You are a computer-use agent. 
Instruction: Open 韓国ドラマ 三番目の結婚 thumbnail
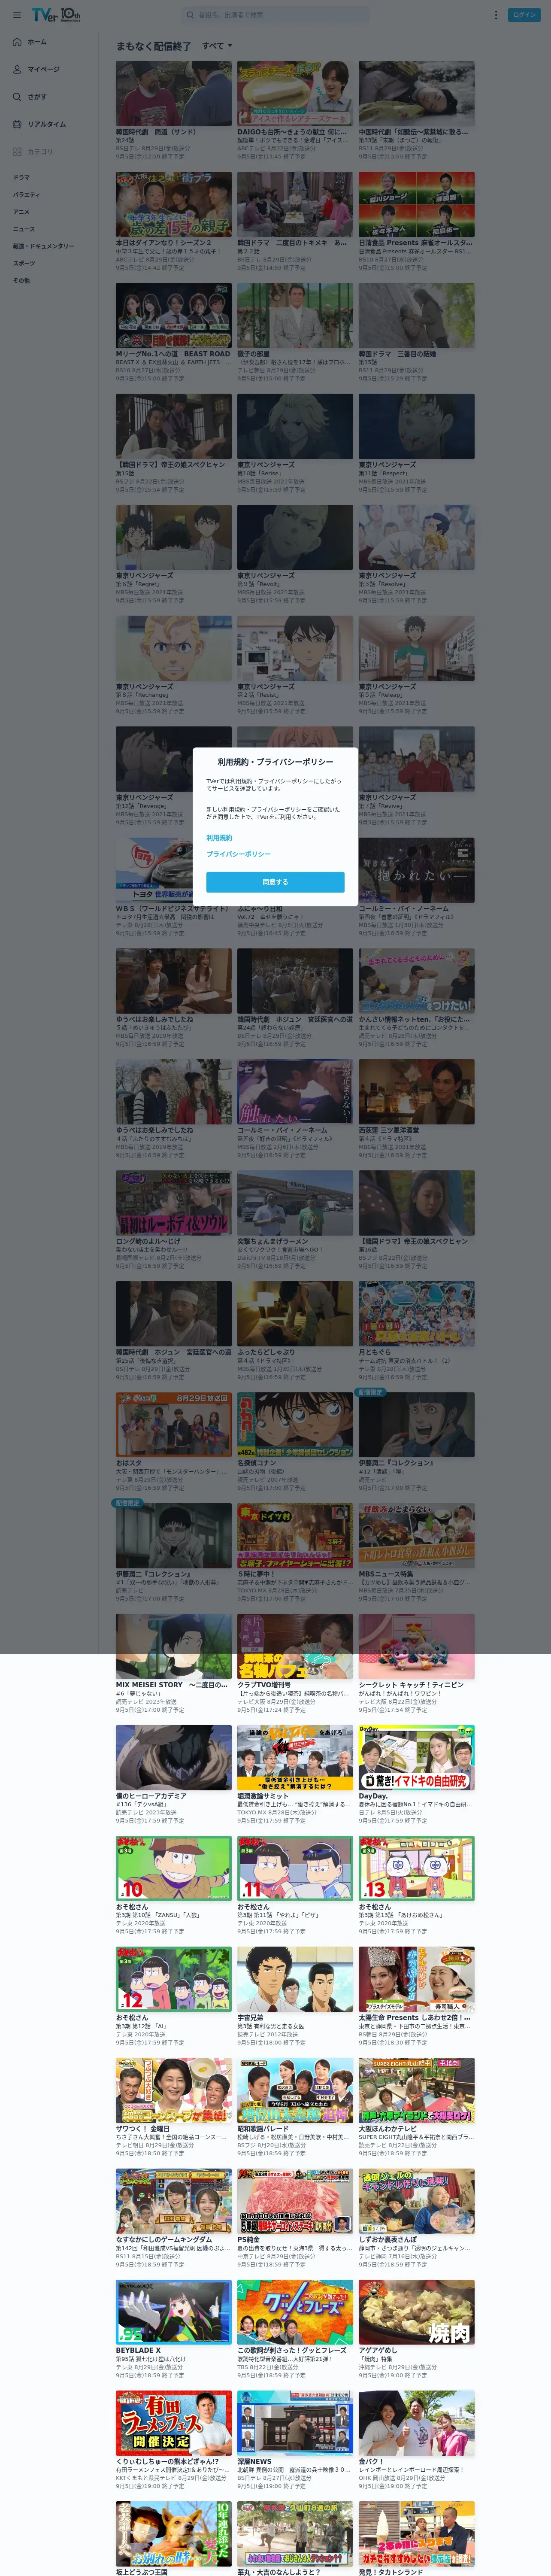tap(417, 315)
